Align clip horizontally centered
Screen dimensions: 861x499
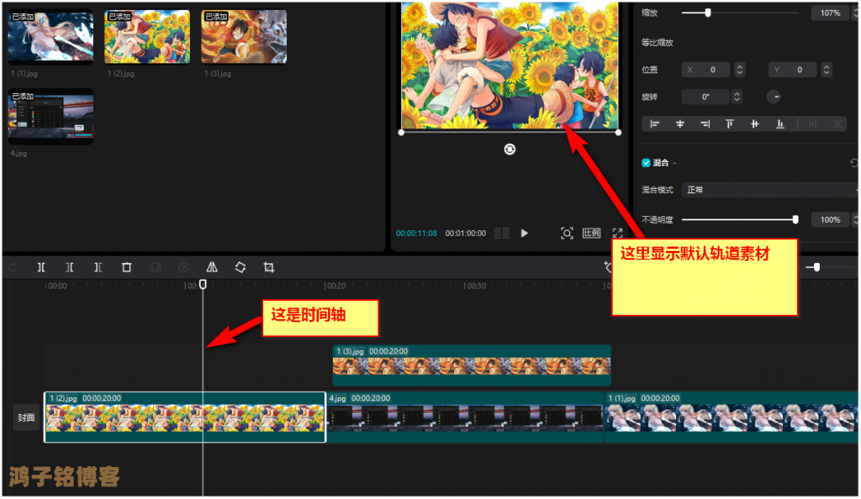click(679, 124)
